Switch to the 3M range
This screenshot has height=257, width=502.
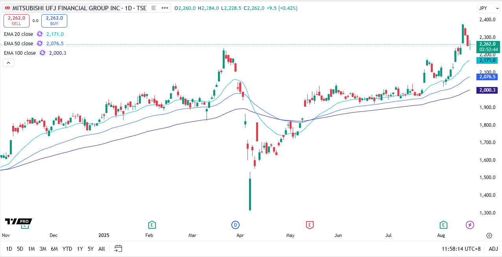pyautogui.click(x=43, y=249)
